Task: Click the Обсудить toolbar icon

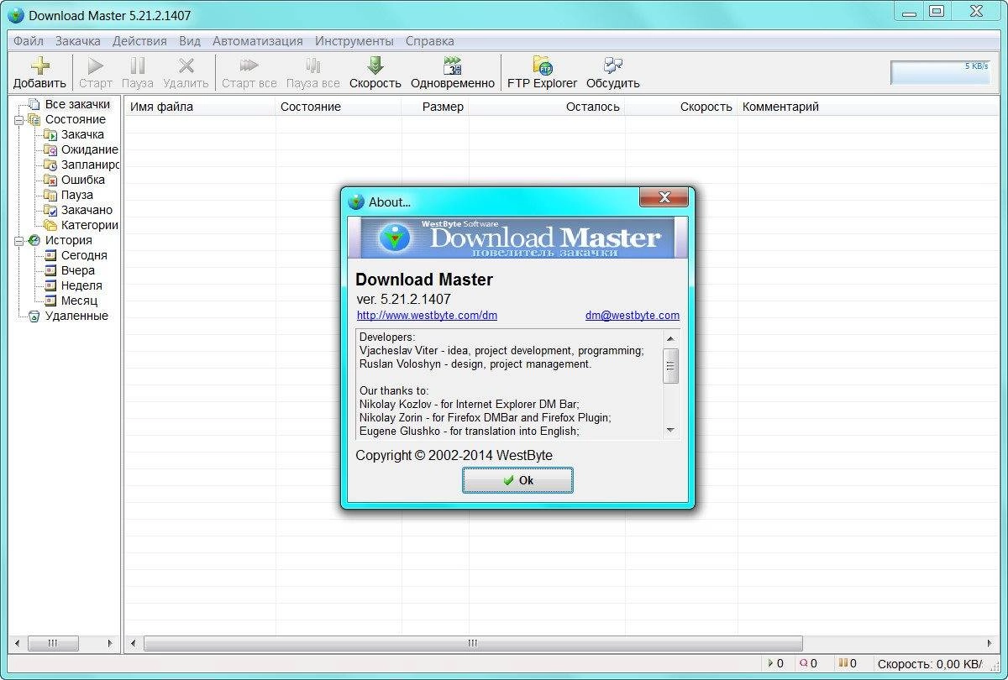Action: point(613,73)
